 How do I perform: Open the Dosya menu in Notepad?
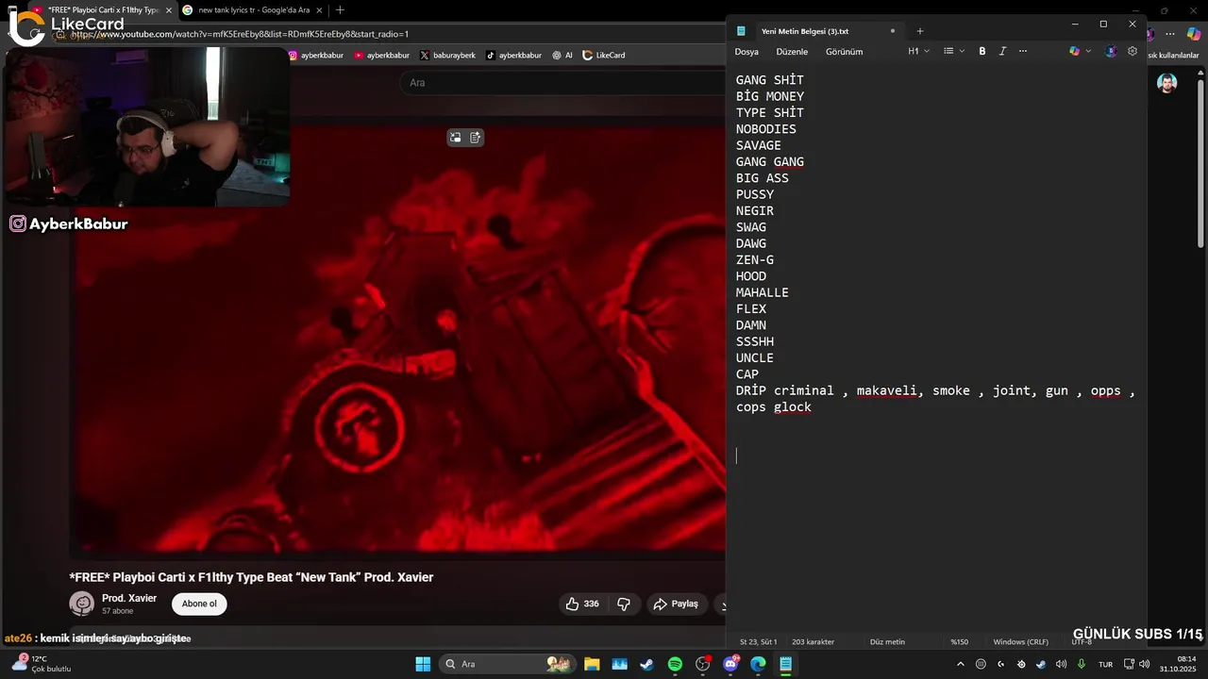tap(747, 52)
